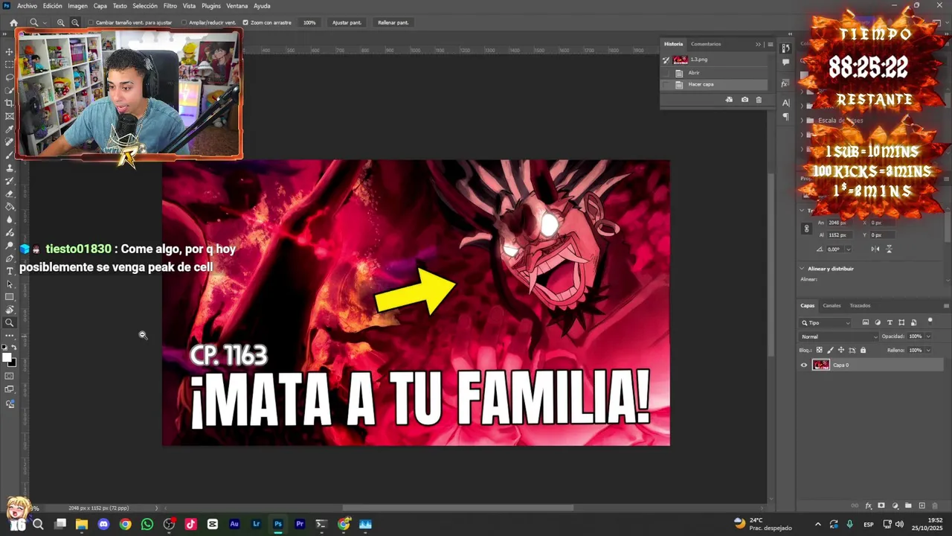Create new fill or adjustment layer
Image resolution: width=952 pixels, height=536 pixels.
click(895, 505)
